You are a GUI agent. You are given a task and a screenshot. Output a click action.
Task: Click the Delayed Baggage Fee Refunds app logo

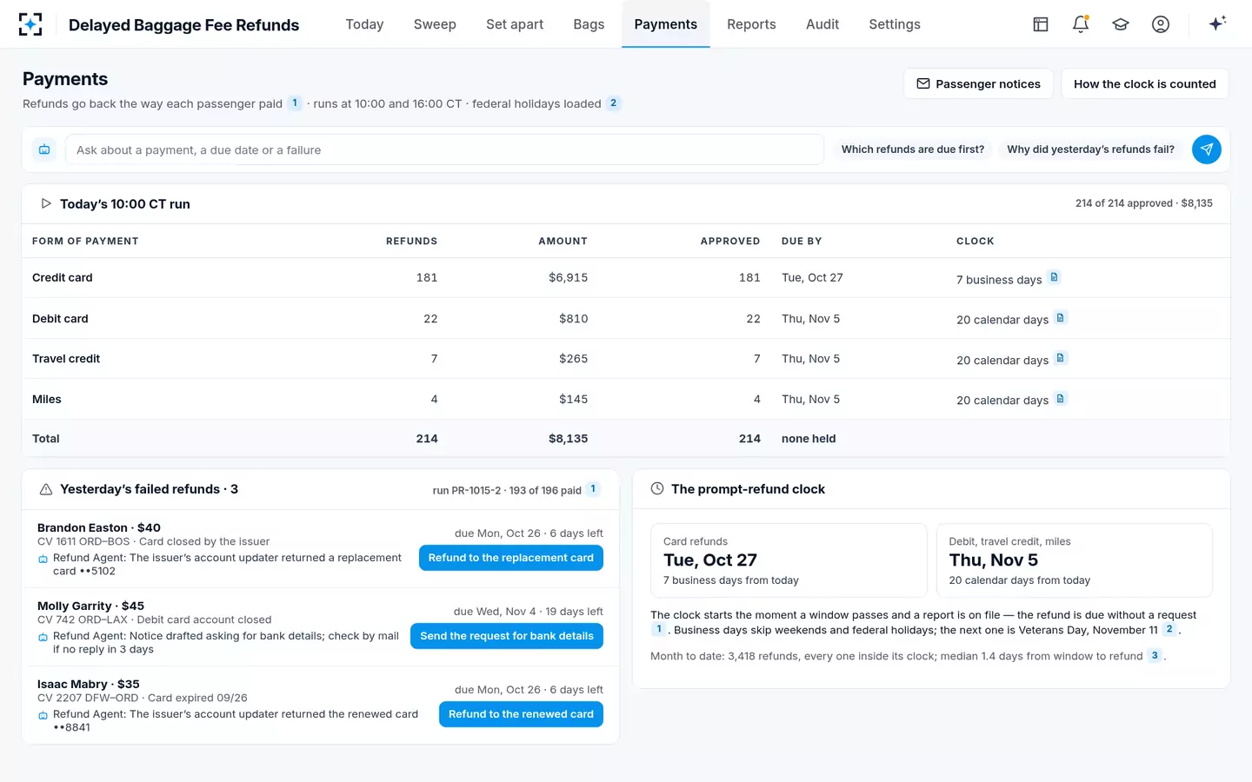(x=30, y=24)
